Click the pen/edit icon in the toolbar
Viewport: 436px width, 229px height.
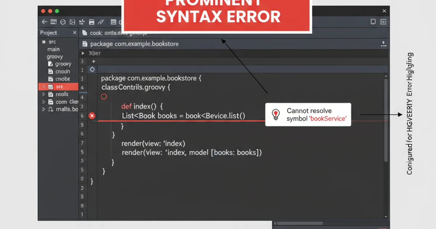coord(101,22)
